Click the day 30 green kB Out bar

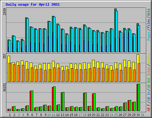coord(139,97)
